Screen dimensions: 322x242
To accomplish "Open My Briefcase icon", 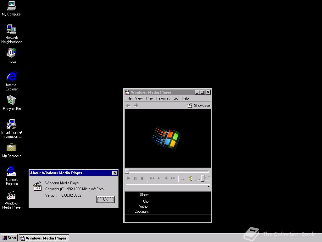I will (12, 151).
